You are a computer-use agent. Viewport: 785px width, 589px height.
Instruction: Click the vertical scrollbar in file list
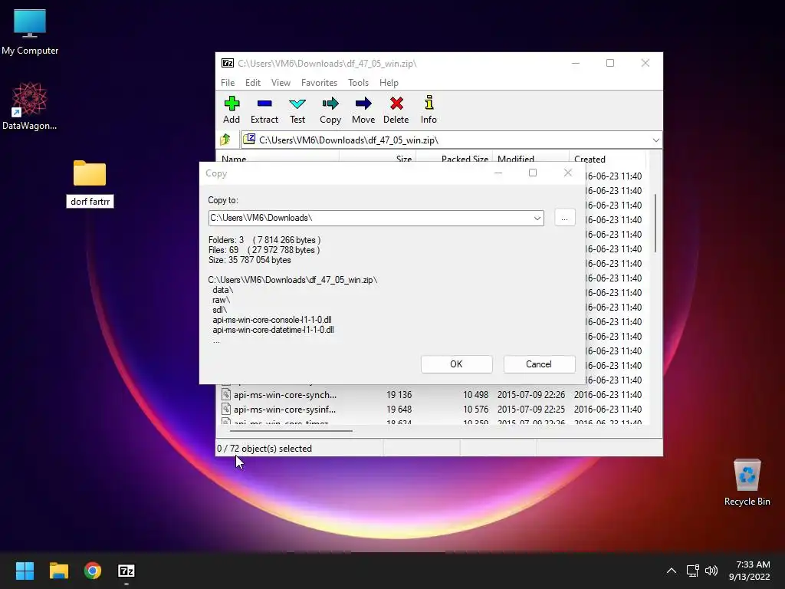pyautogui.click(x=655, y=223)
